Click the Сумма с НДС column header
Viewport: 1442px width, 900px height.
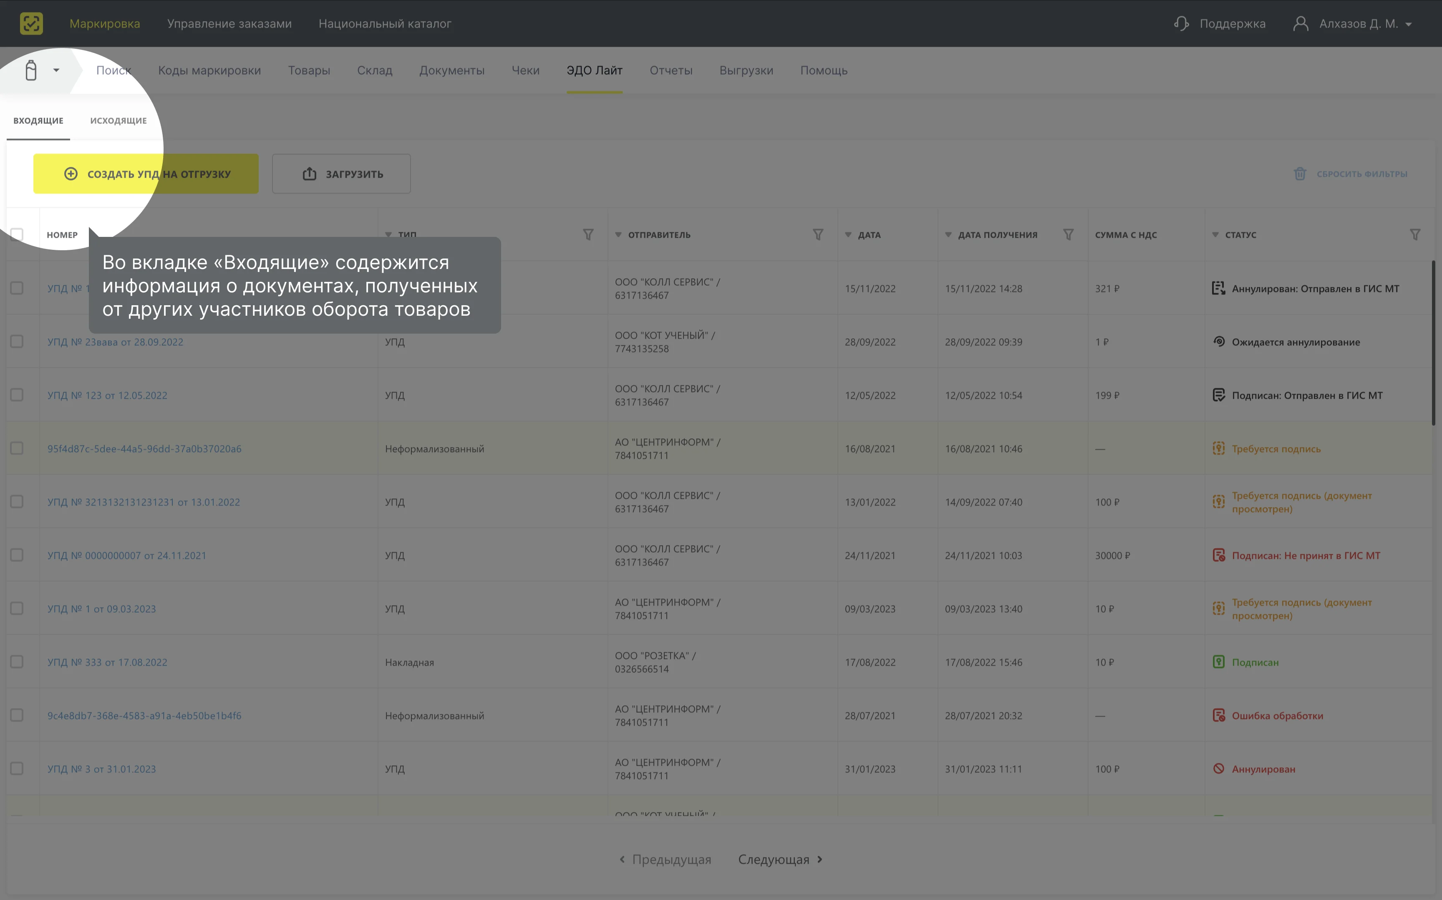click(1126, 234)
